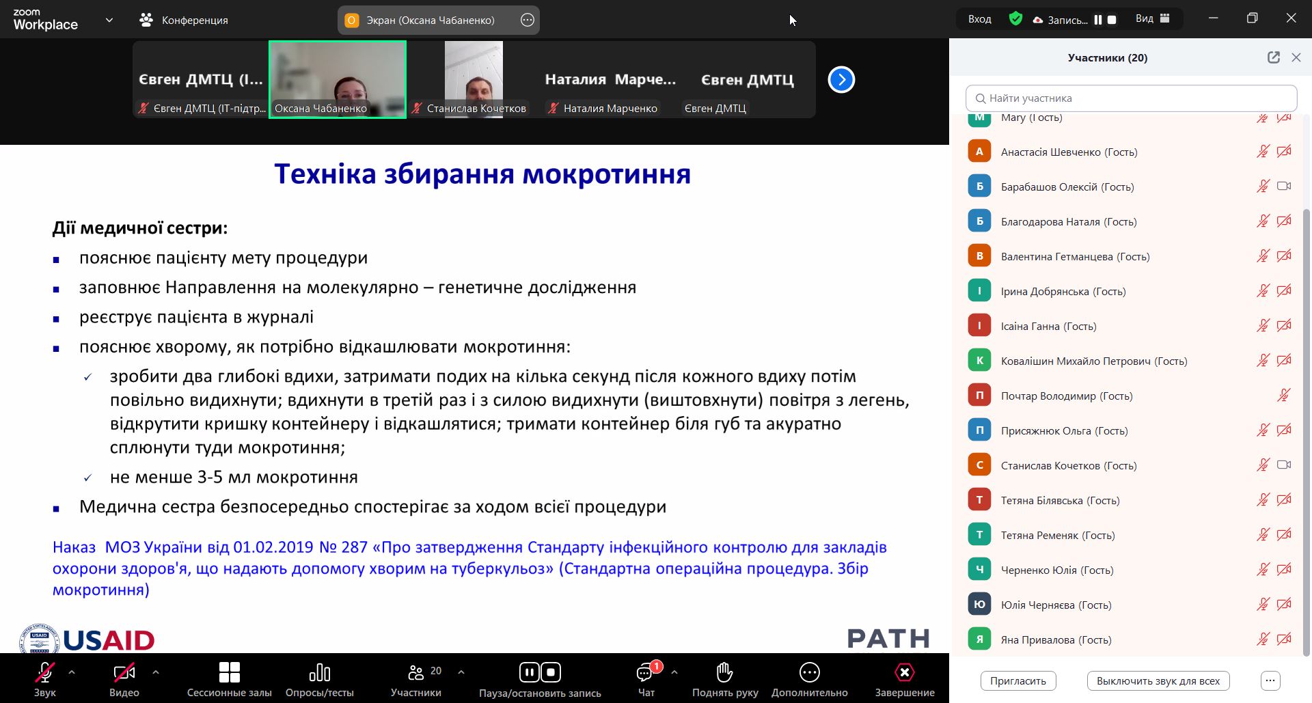Click the Найти участника search field
1312x703 pixels.
pyautogui.click(x=1131, y=98)
